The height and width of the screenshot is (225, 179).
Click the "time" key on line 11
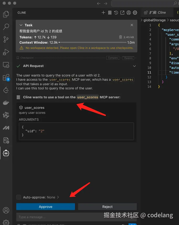tap(174, 73)
